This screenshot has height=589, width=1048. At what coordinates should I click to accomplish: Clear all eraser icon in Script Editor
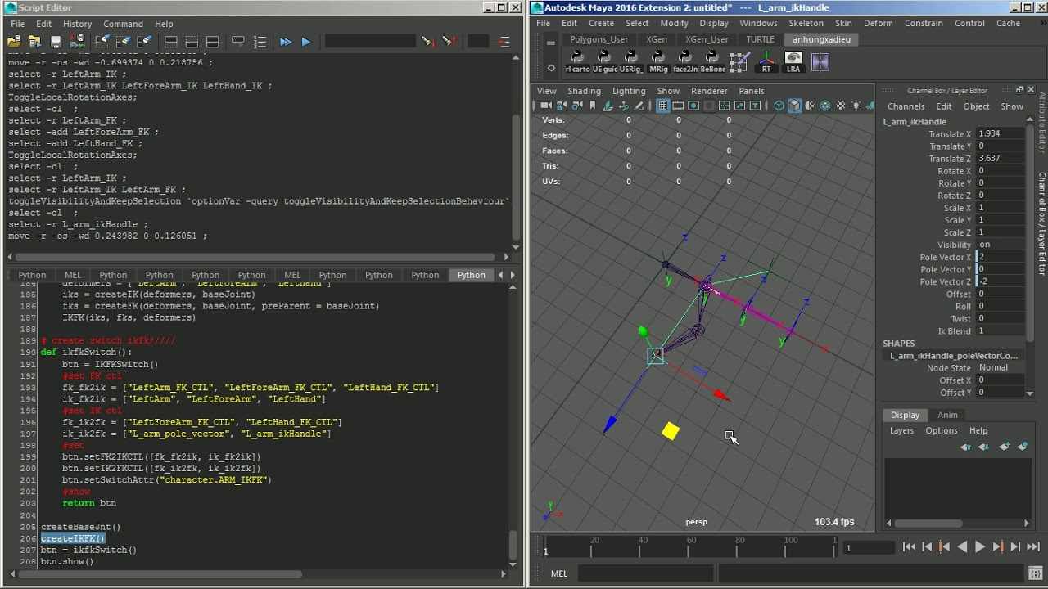(x=144, y=41)
